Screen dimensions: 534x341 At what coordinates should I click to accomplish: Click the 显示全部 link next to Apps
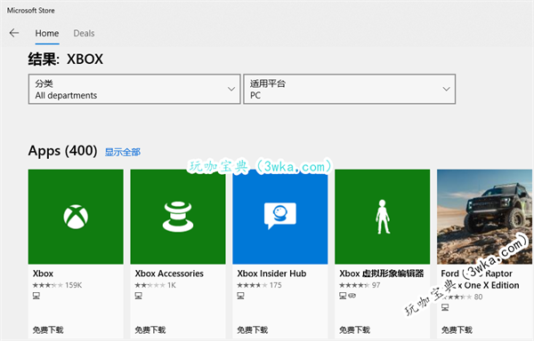click(x=123, y=152)
